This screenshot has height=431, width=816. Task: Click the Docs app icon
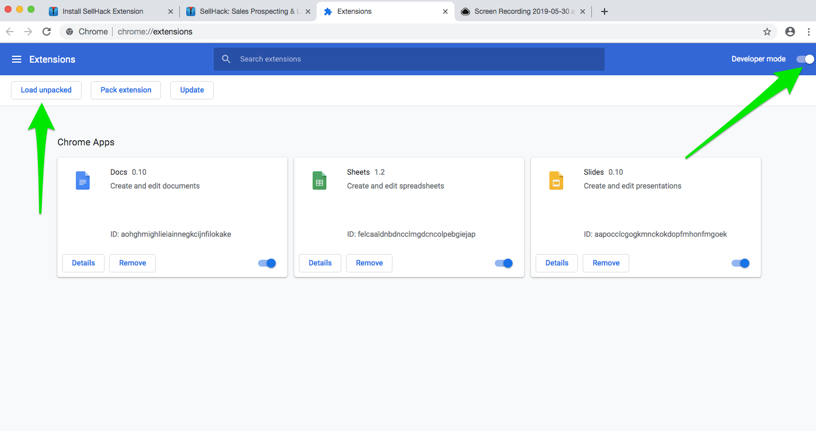[83, 180]
